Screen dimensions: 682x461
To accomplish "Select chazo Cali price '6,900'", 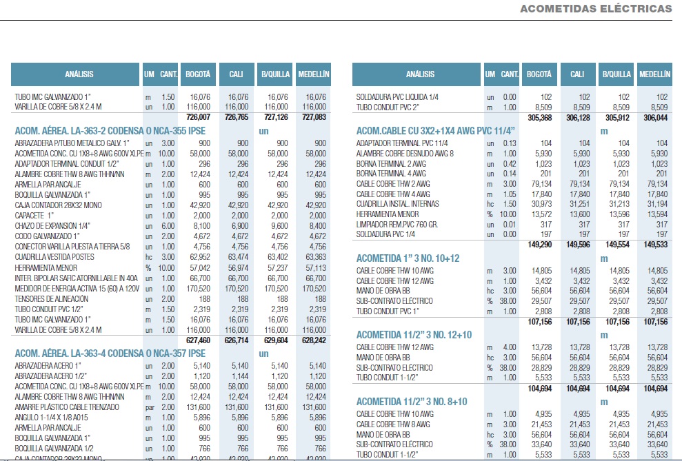I will click(240, 226).
